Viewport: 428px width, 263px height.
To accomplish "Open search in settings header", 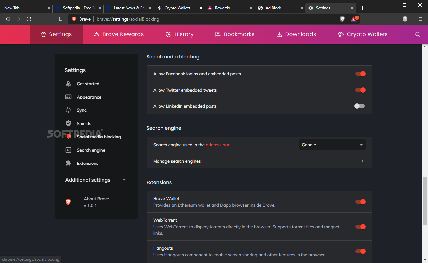I will (418, 34).
